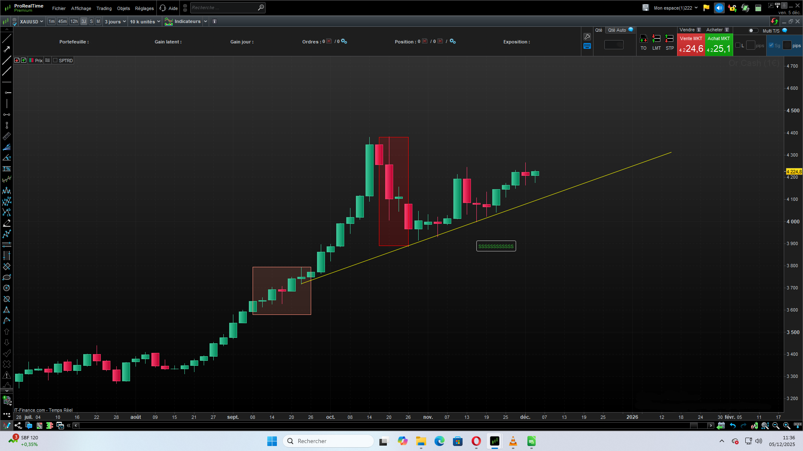Open the Trading menu
Viewport: 803px width, 451px height.
coord(104,8)
